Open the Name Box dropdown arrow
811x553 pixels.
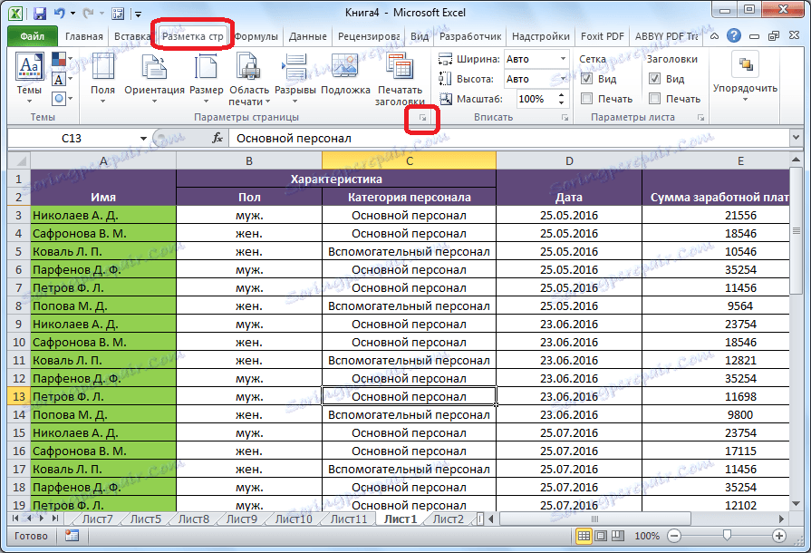point(143,138)
